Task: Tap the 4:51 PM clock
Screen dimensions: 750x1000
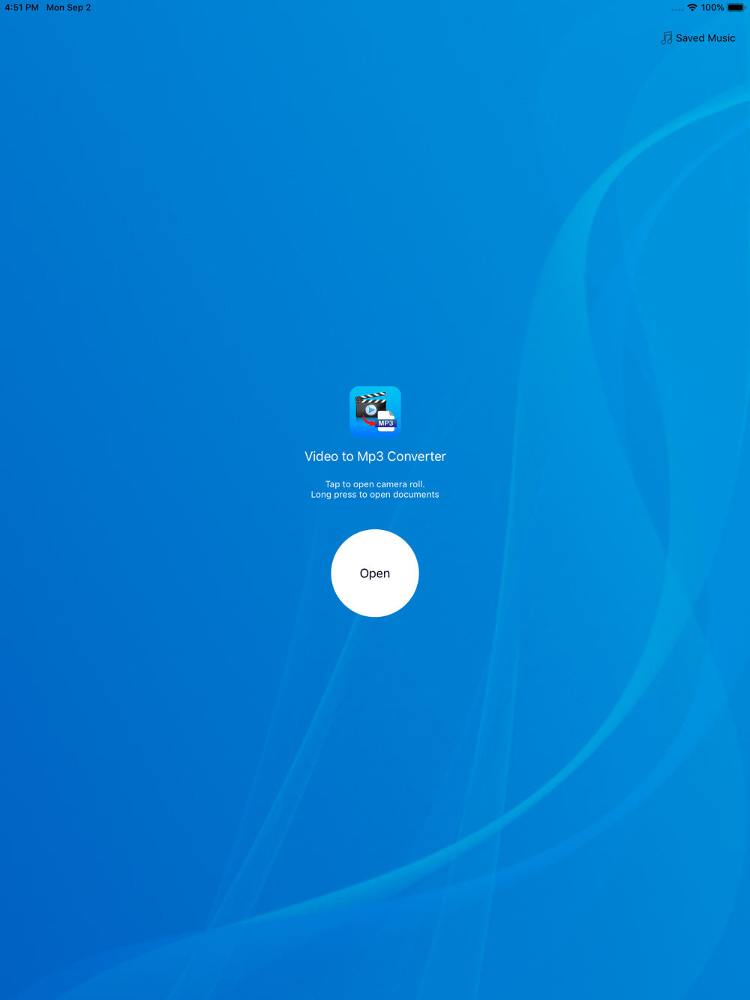Action: coord(22,7)
